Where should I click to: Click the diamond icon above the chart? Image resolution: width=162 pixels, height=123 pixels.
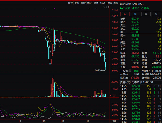104,7
